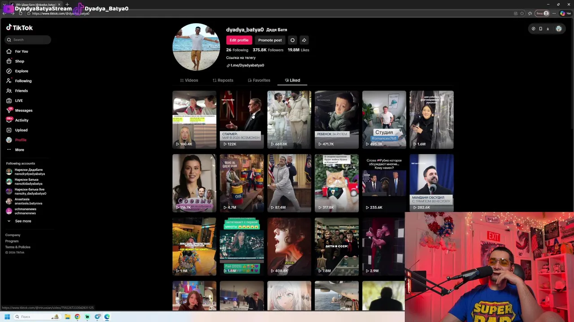Viewport: 574px width, 322px height.
Task: Switch to the Reposts tab
Action: pos(223,80)
